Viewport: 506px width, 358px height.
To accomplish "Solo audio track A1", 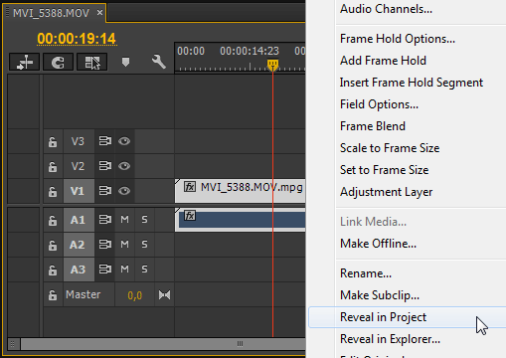I will tap(144, 220).
